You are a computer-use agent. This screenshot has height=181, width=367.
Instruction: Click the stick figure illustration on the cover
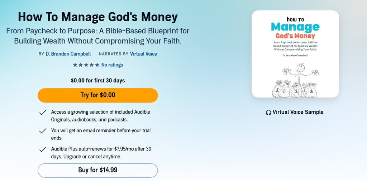pos(300,73)
